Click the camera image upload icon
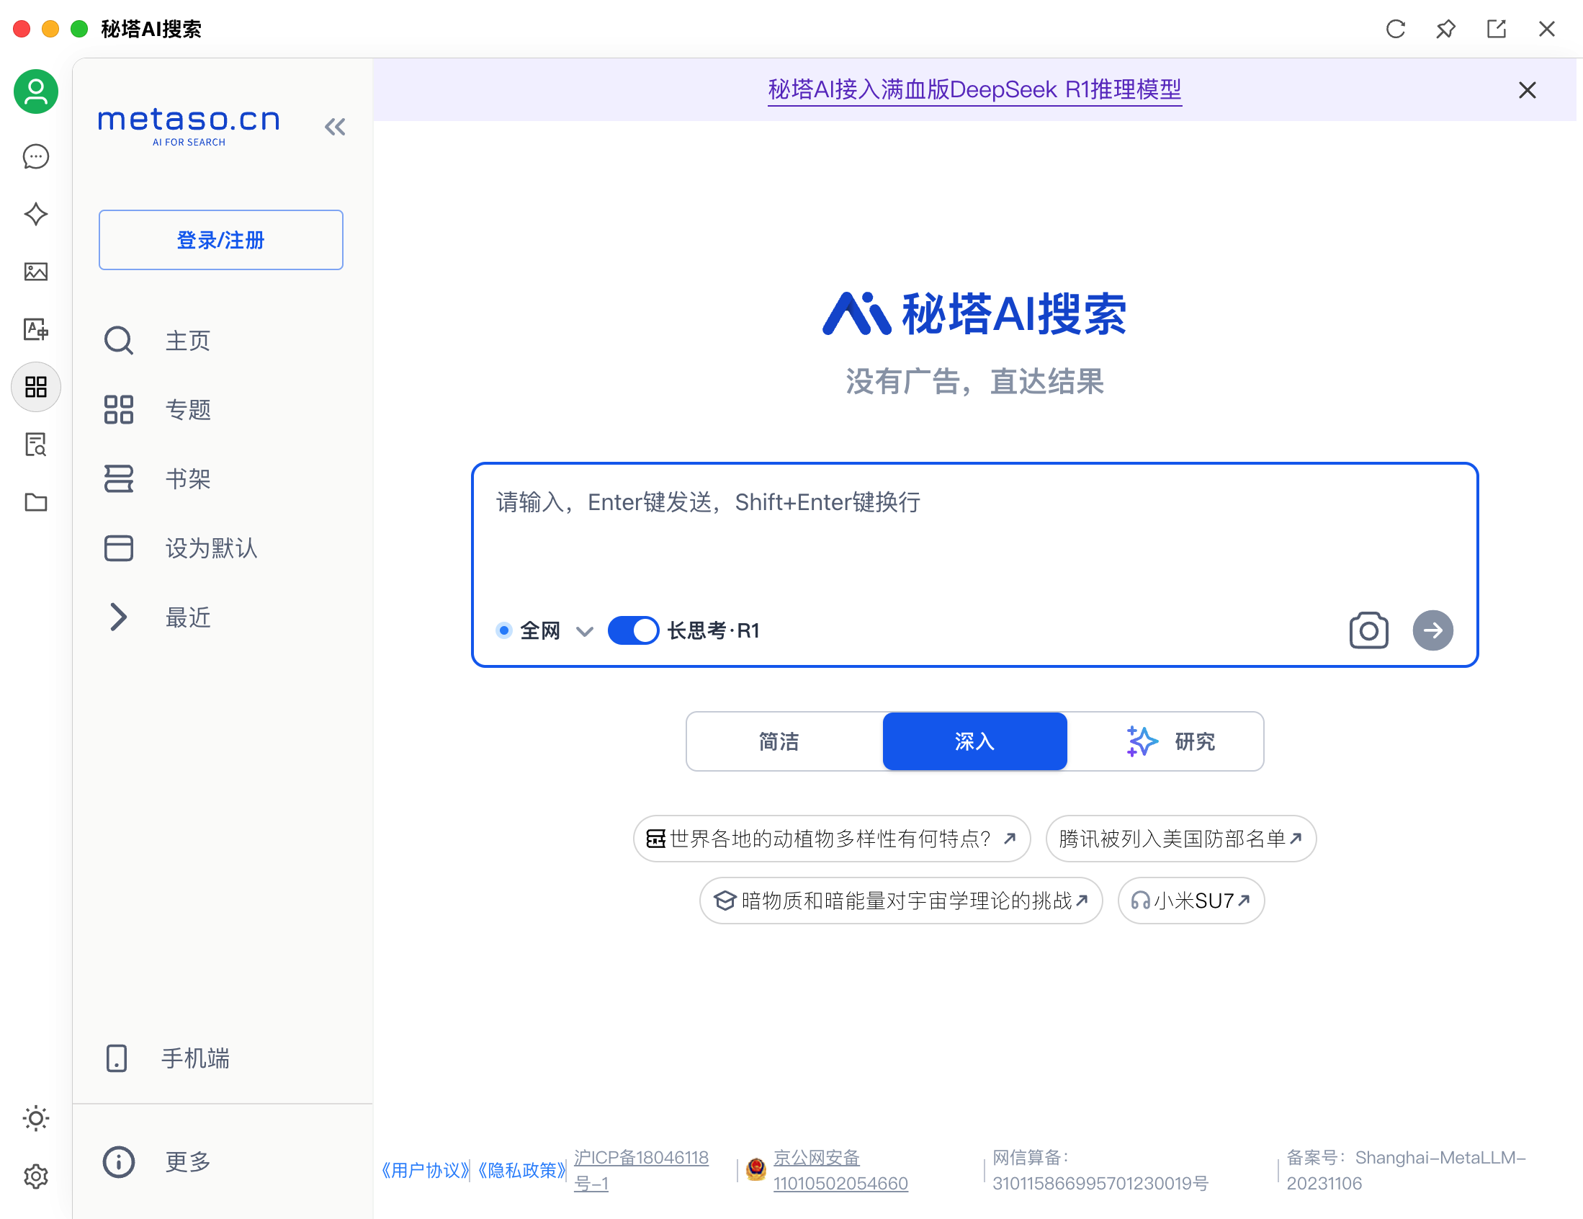Image resolution: width=1583 pixels, height=1219 pixels. [x=1368, y=630]
